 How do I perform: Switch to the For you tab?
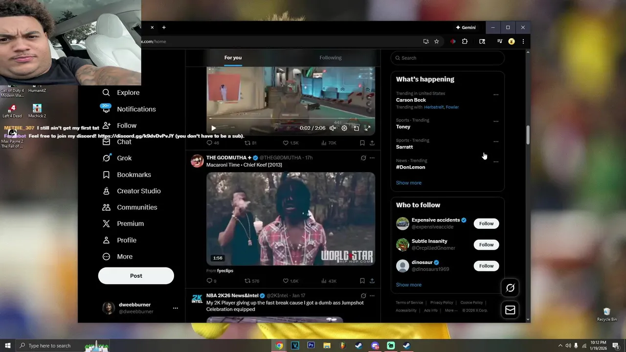(233, 58)
